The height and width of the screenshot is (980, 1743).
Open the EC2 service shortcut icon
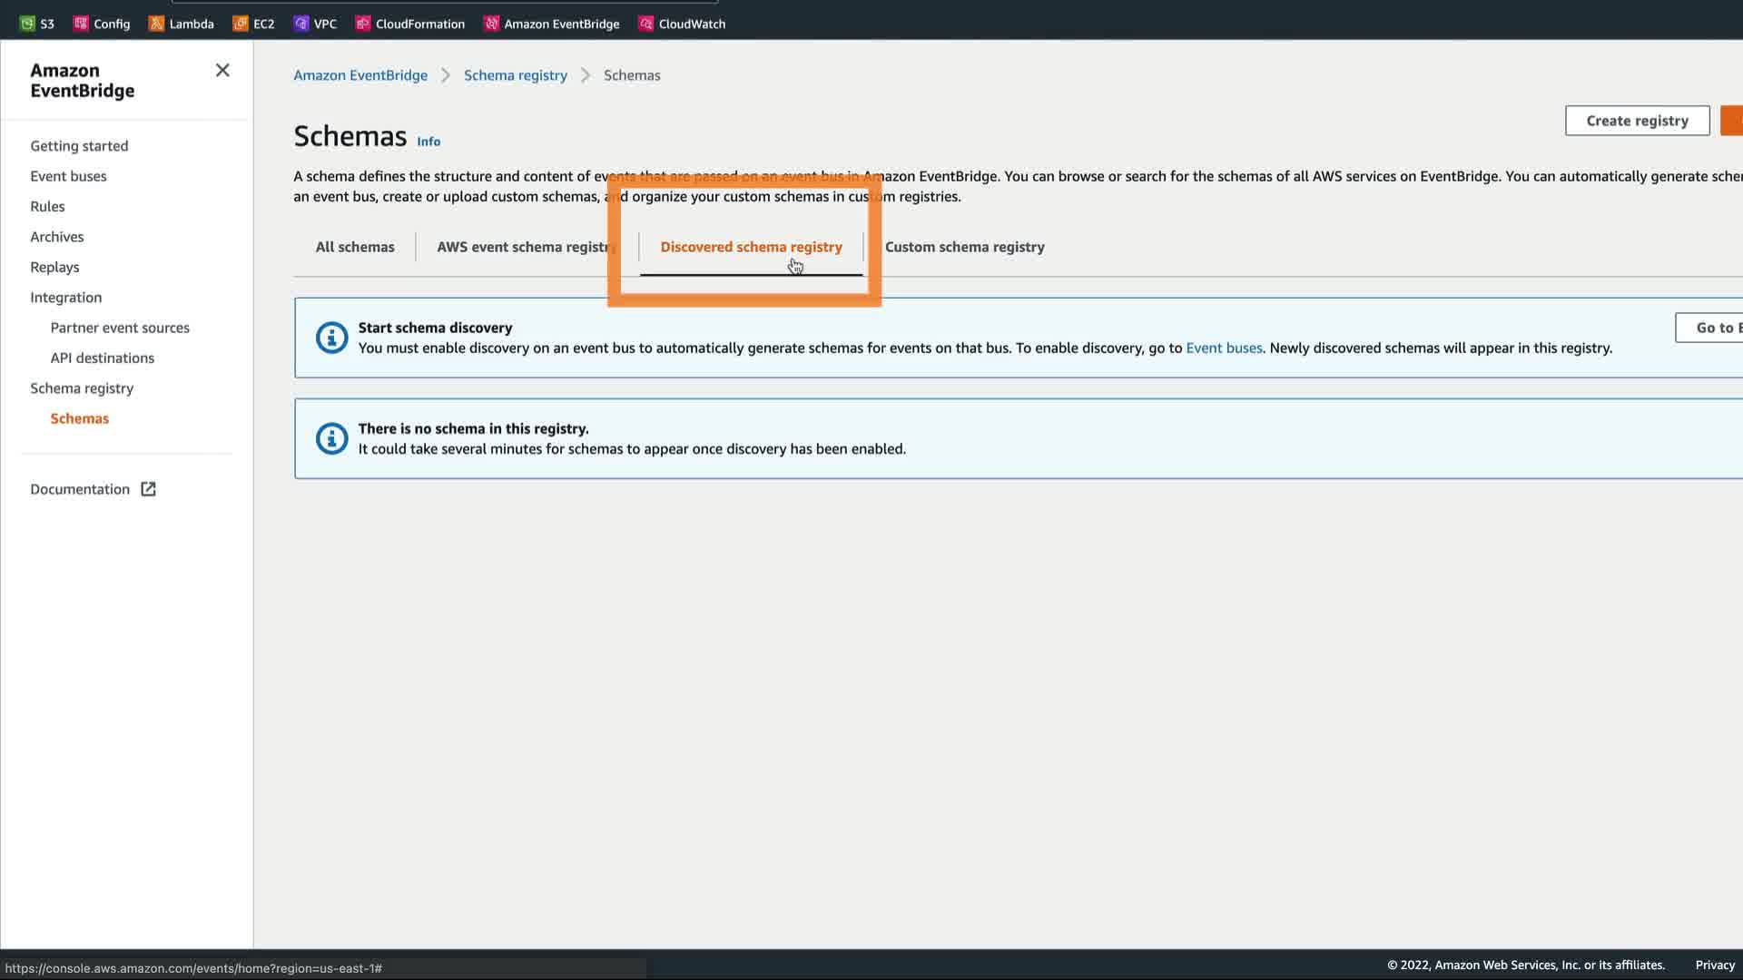tap(241, 24)
